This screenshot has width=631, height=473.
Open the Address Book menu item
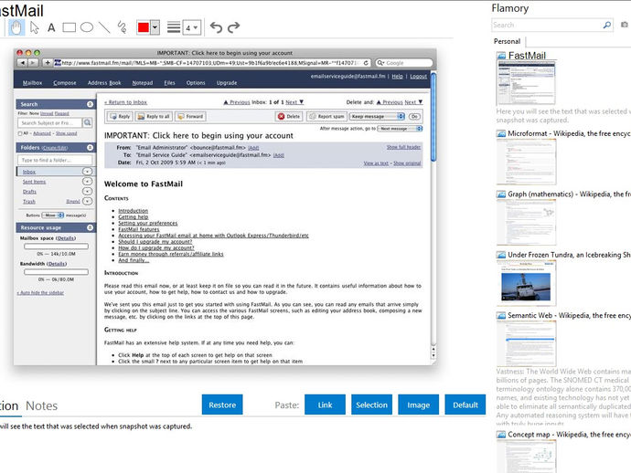104,83
